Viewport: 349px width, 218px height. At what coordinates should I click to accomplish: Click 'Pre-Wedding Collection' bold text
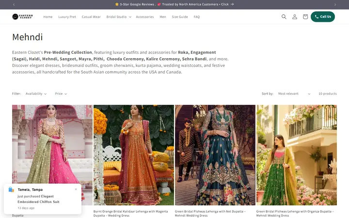click(x=68, y=52)
